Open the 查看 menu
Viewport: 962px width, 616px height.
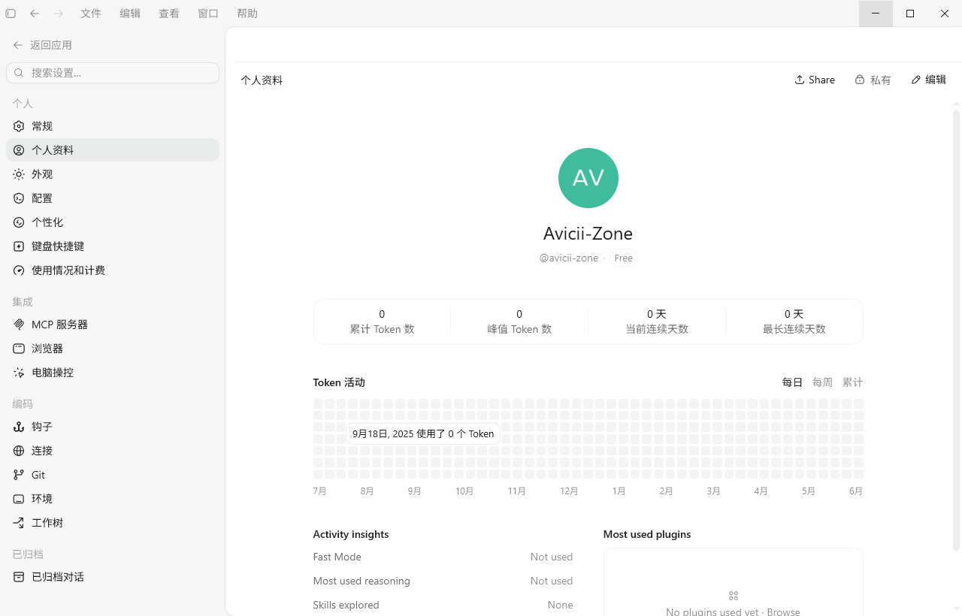click(x=169, y=14)
